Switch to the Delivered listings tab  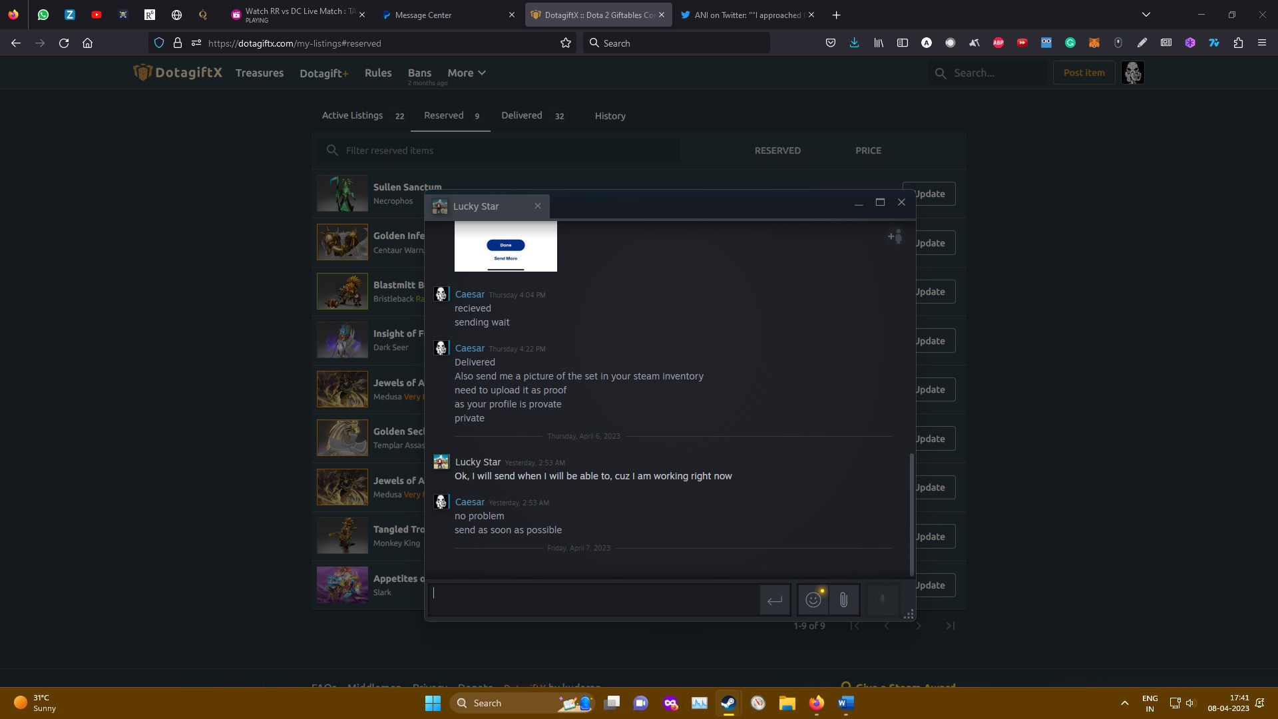(522, 115)
